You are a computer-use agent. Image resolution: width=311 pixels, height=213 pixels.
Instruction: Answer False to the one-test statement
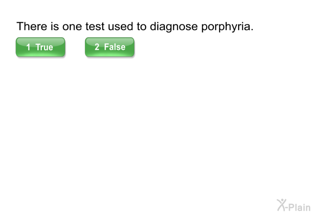(x=110, y=47)
